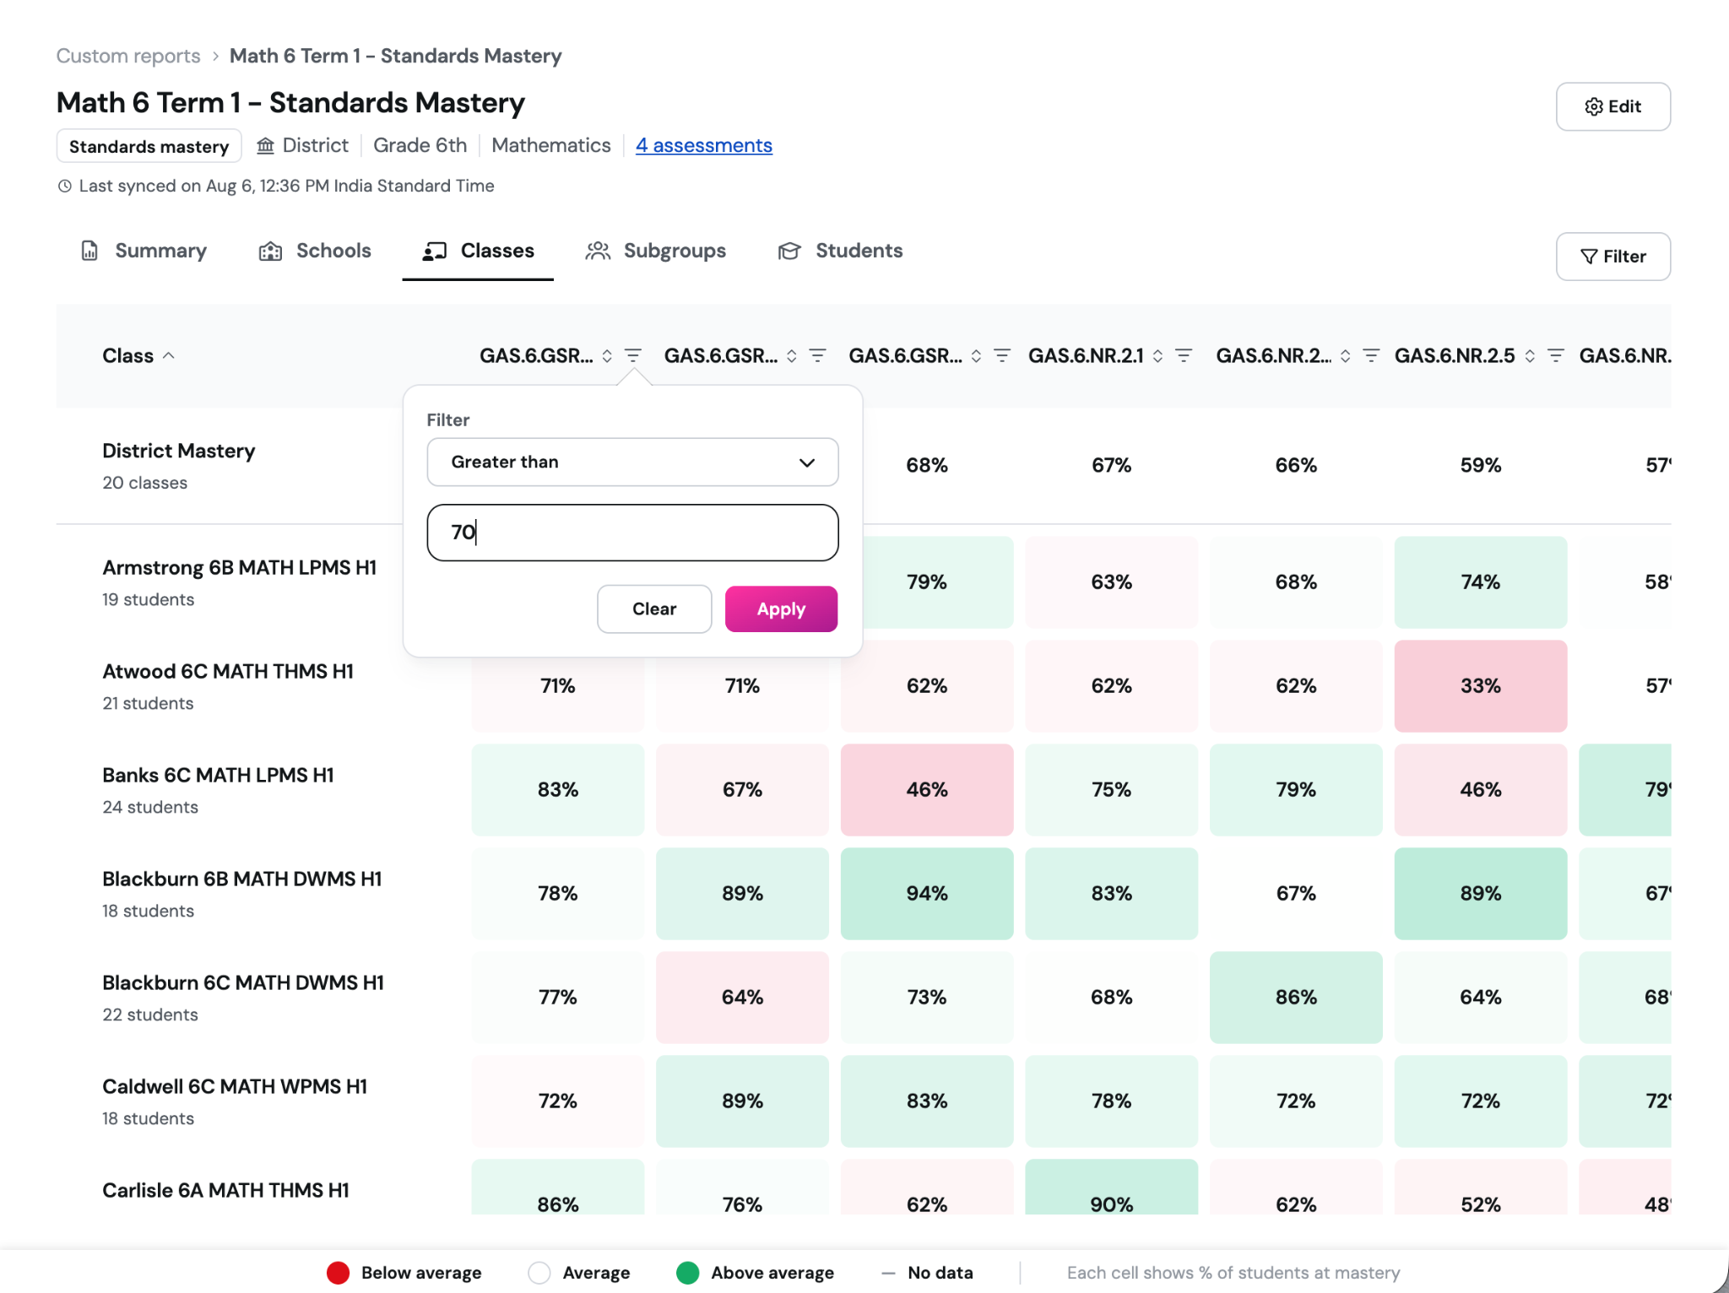
Task: Switch to the Summary tab
Action: click(144, 251)
